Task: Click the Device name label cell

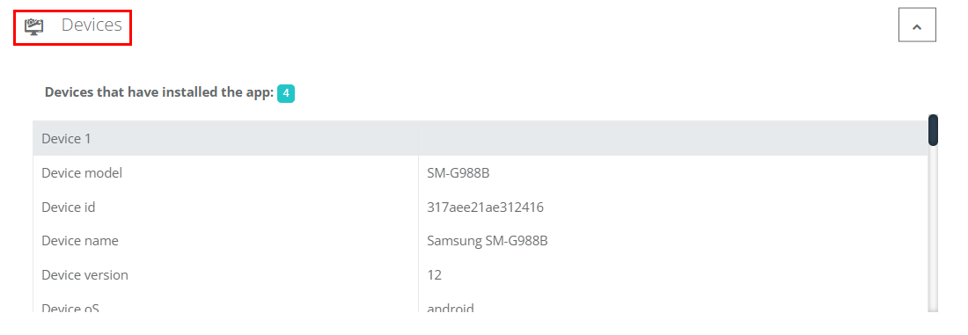Action: click(225, 241)
